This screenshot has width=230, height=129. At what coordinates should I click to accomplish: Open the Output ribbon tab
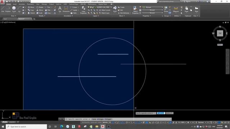point(51,4)
